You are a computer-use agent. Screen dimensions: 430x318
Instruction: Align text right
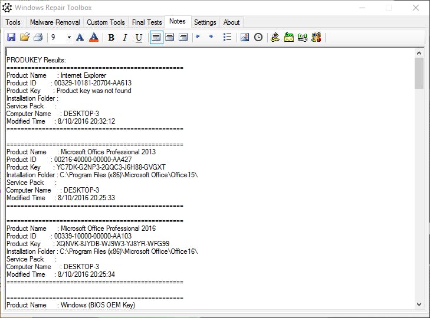[x=183, y=37]
